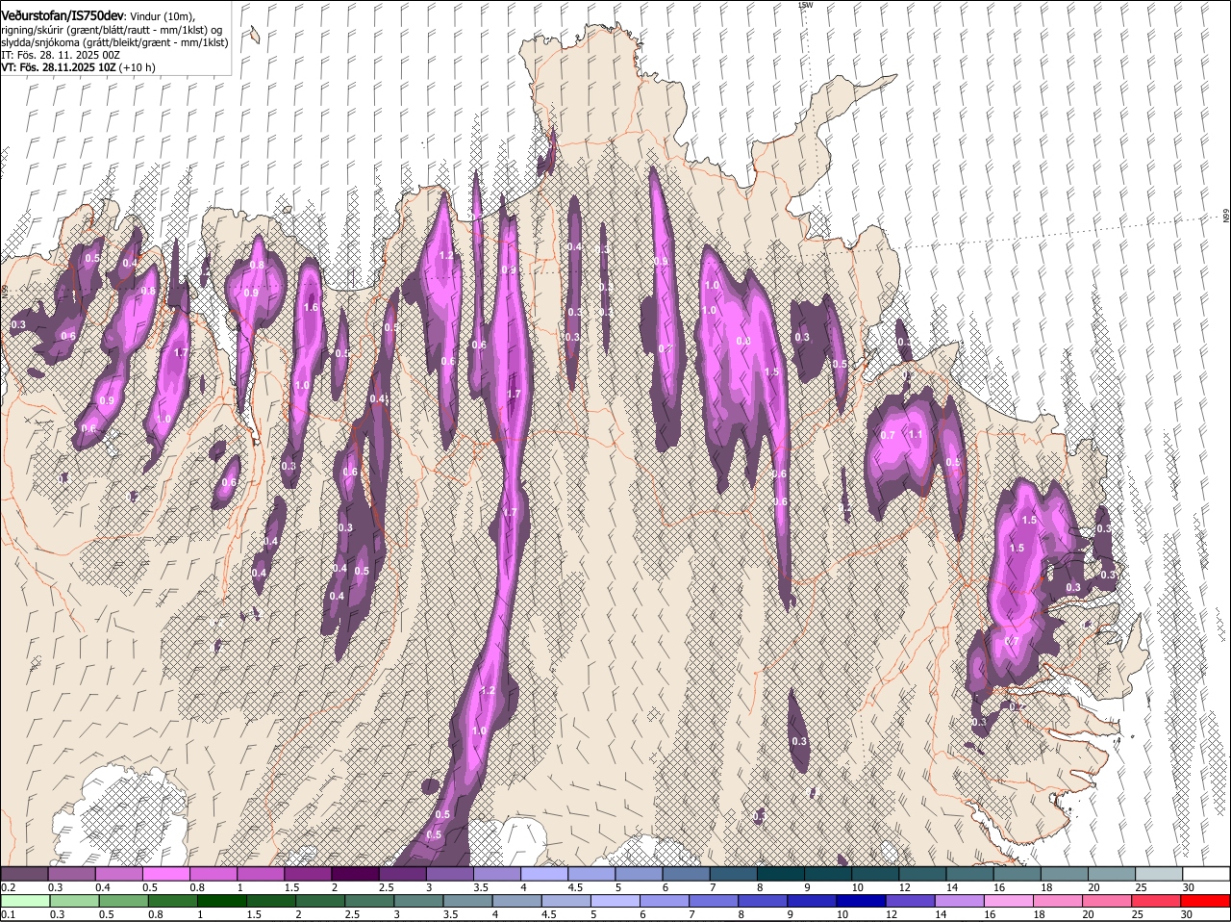
Task: Select the lower legend swatch starting at 0.5
Action: click(x=123, y=901)
